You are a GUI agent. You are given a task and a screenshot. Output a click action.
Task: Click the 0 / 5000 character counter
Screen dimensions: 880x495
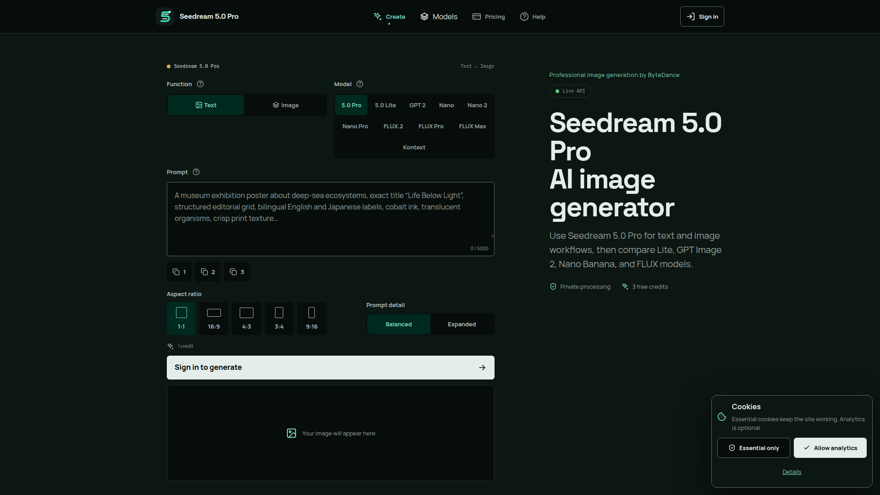click(479, 248)
